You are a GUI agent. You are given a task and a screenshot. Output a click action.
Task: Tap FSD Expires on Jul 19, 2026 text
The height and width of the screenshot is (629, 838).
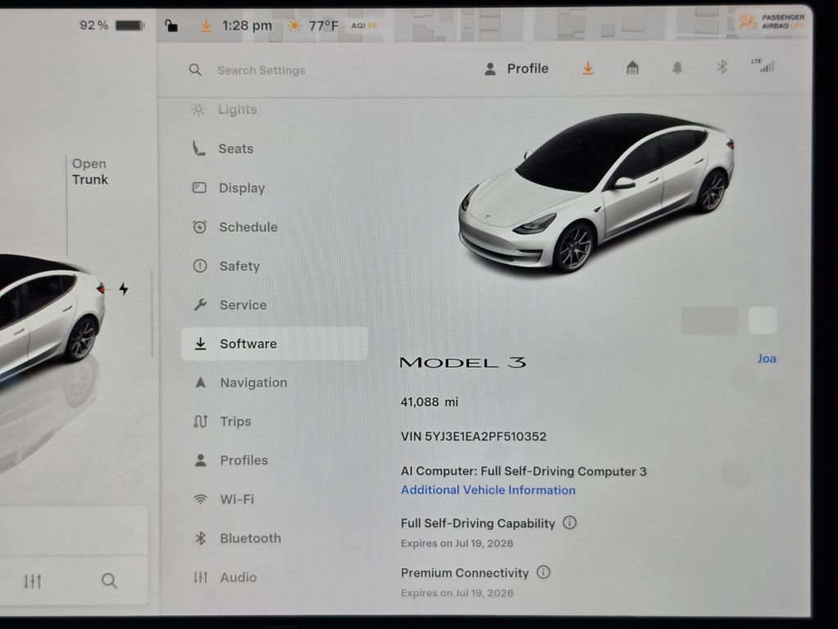457,543
